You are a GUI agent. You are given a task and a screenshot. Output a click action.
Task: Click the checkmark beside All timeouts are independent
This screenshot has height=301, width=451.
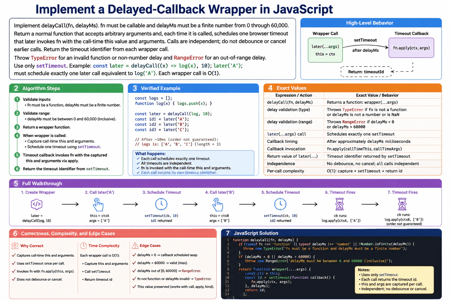pyautogui.click(x=138, y=163)
